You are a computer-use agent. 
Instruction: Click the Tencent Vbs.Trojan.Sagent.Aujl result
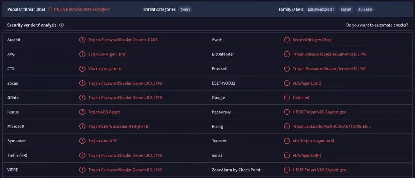point(313,141)
